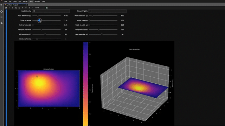This screenshot has width=225, height=126.
Task: Click the Number of terms slider handle
Action: [x=37, y=39]
